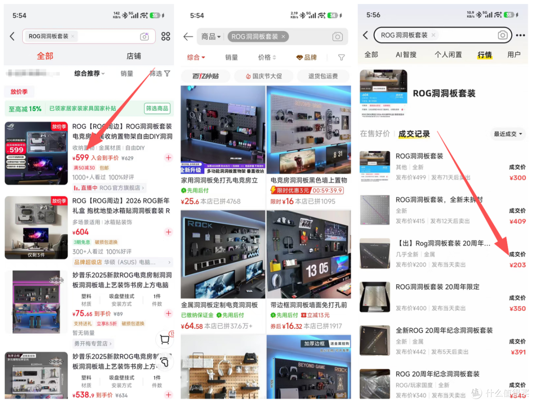Open ¥599 ROG pegboard product thumbnail
The height and width of the screenshot is (404, 534).
(x=36, y=153)
